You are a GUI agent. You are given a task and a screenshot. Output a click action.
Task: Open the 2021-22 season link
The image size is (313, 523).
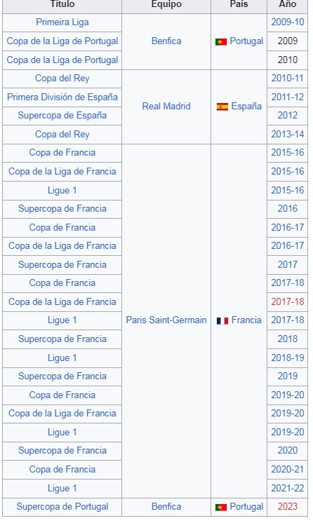[x=288, y=489]
